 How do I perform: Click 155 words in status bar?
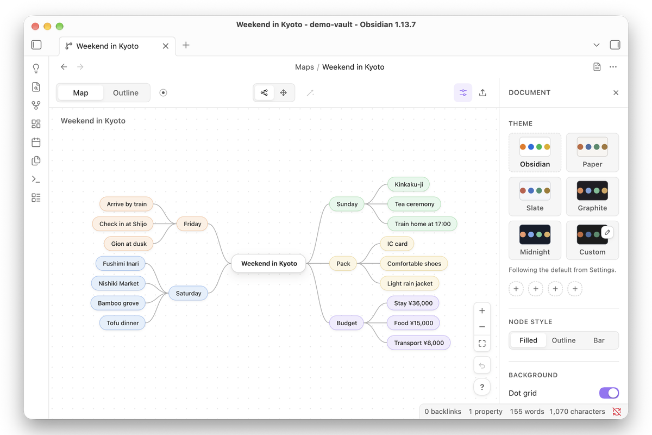(x=527, y=412)
